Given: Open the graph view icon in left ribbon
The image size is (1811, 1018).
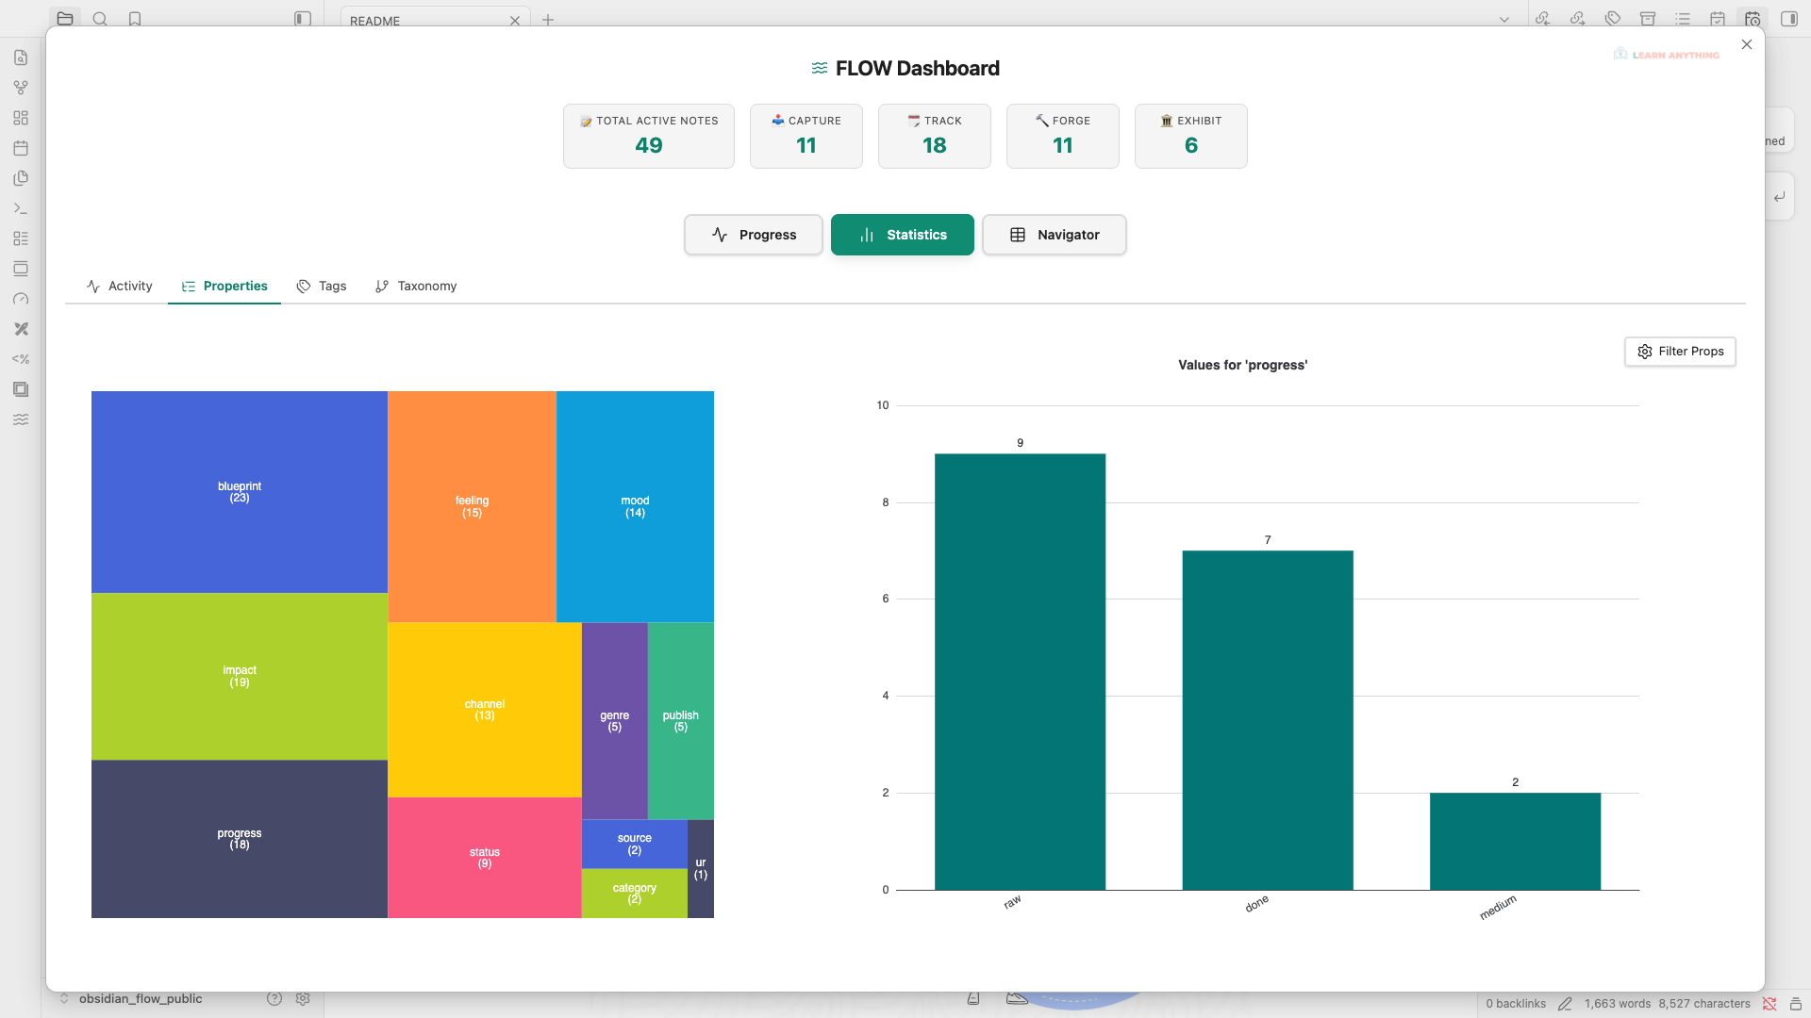Looking at the screenshot, I should coord(21,88).
